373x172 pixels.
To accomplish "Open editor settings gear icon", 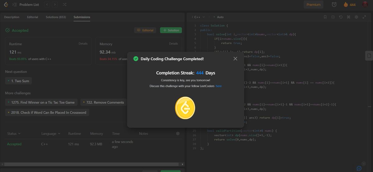I will 357,17.
